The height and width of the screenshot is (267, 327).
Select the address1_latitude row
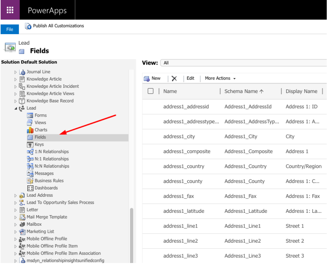click(234, 211)
